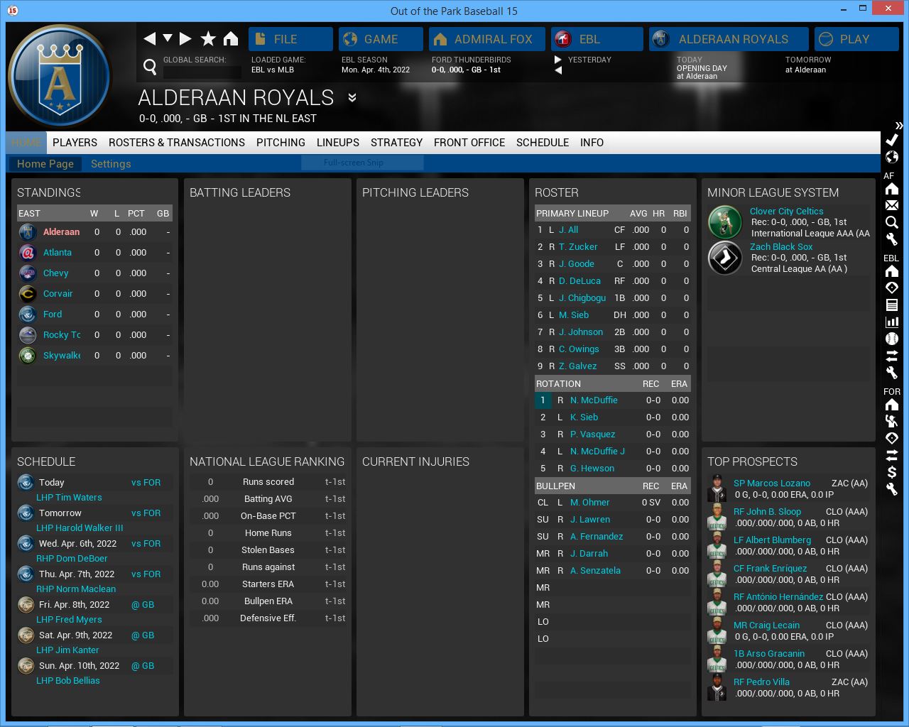909x727 pixels.
Task: Click the globe icon in right sidebar
Action: (892, 157)
